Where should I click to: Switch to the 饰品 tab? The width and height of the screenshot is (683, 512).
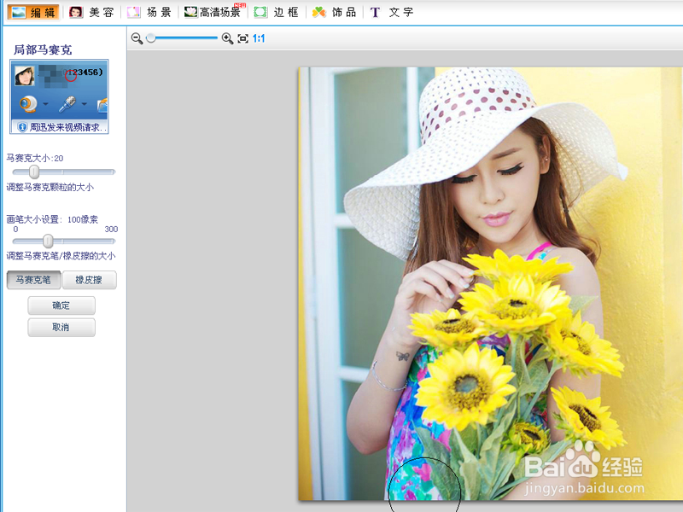[x=334, y=12]
